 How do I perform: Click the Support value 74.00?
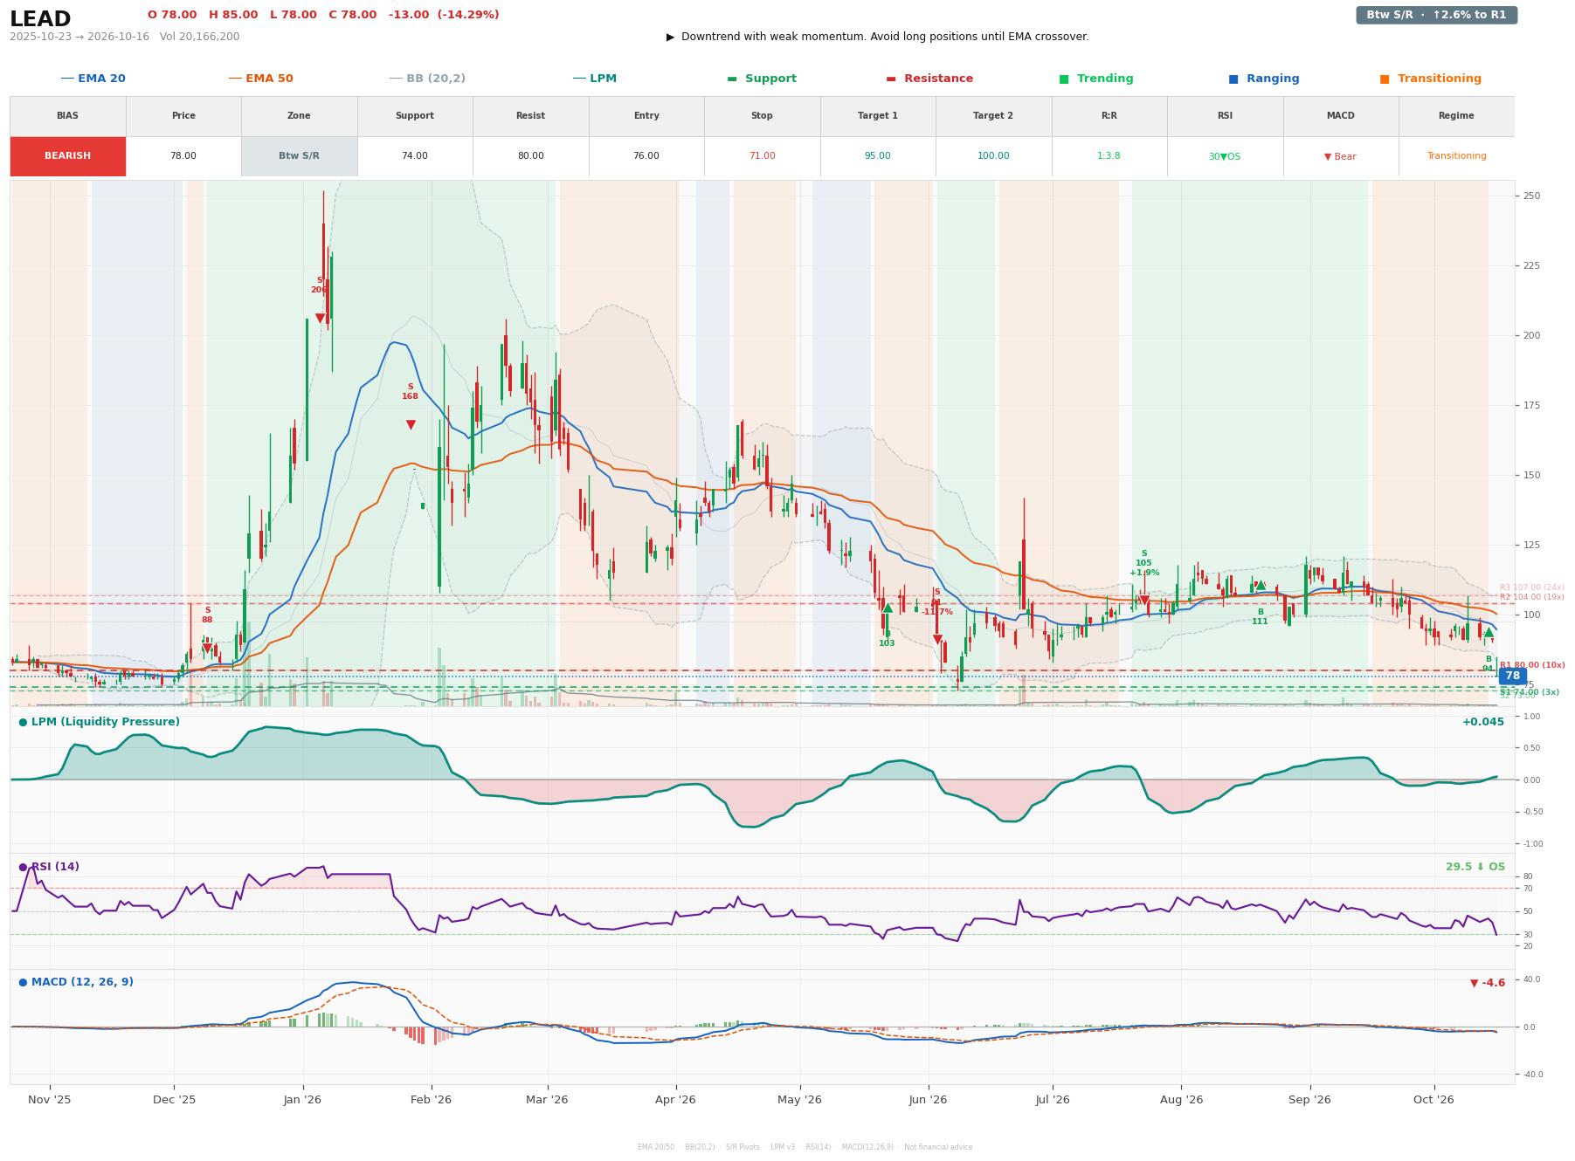(x=415, y=156)
